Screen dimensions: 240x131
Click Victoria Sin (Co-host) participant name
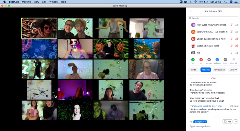[208, 46]
